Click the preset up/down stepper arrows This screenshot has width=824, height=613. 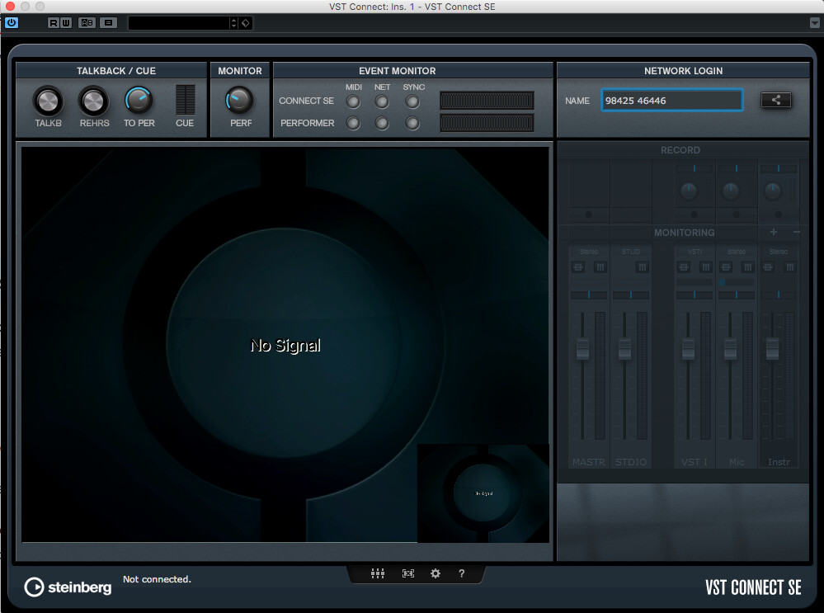click(x=234, y=23)
